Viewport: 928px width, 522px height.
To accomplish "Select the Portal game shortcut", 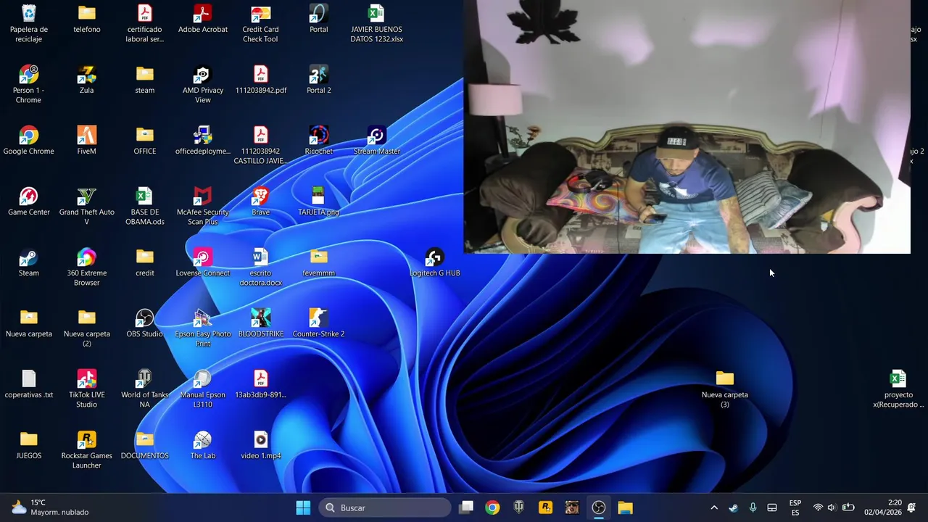I will pyautogui.click(x=318, y=19).
